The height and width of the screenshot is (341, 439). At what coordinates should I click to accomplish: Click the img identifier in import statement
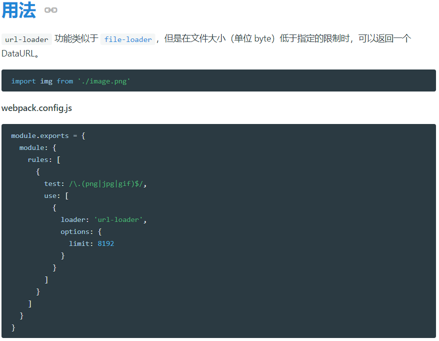(46, 81)
